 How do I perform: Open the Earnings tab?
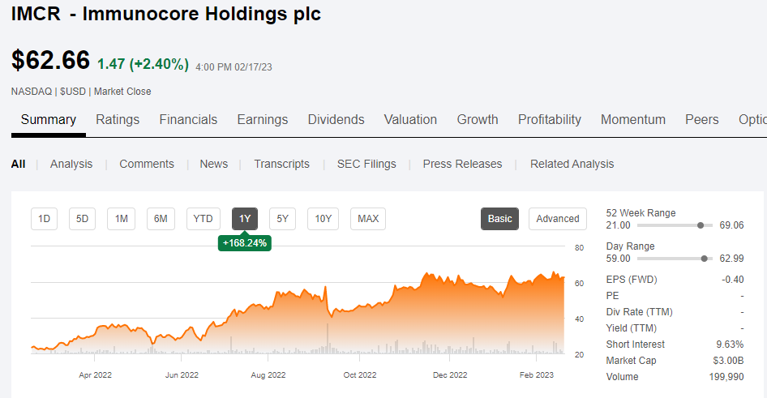262,120
